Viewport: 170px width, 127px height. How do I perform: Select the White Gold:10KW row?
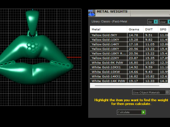[x=129, y=72]
